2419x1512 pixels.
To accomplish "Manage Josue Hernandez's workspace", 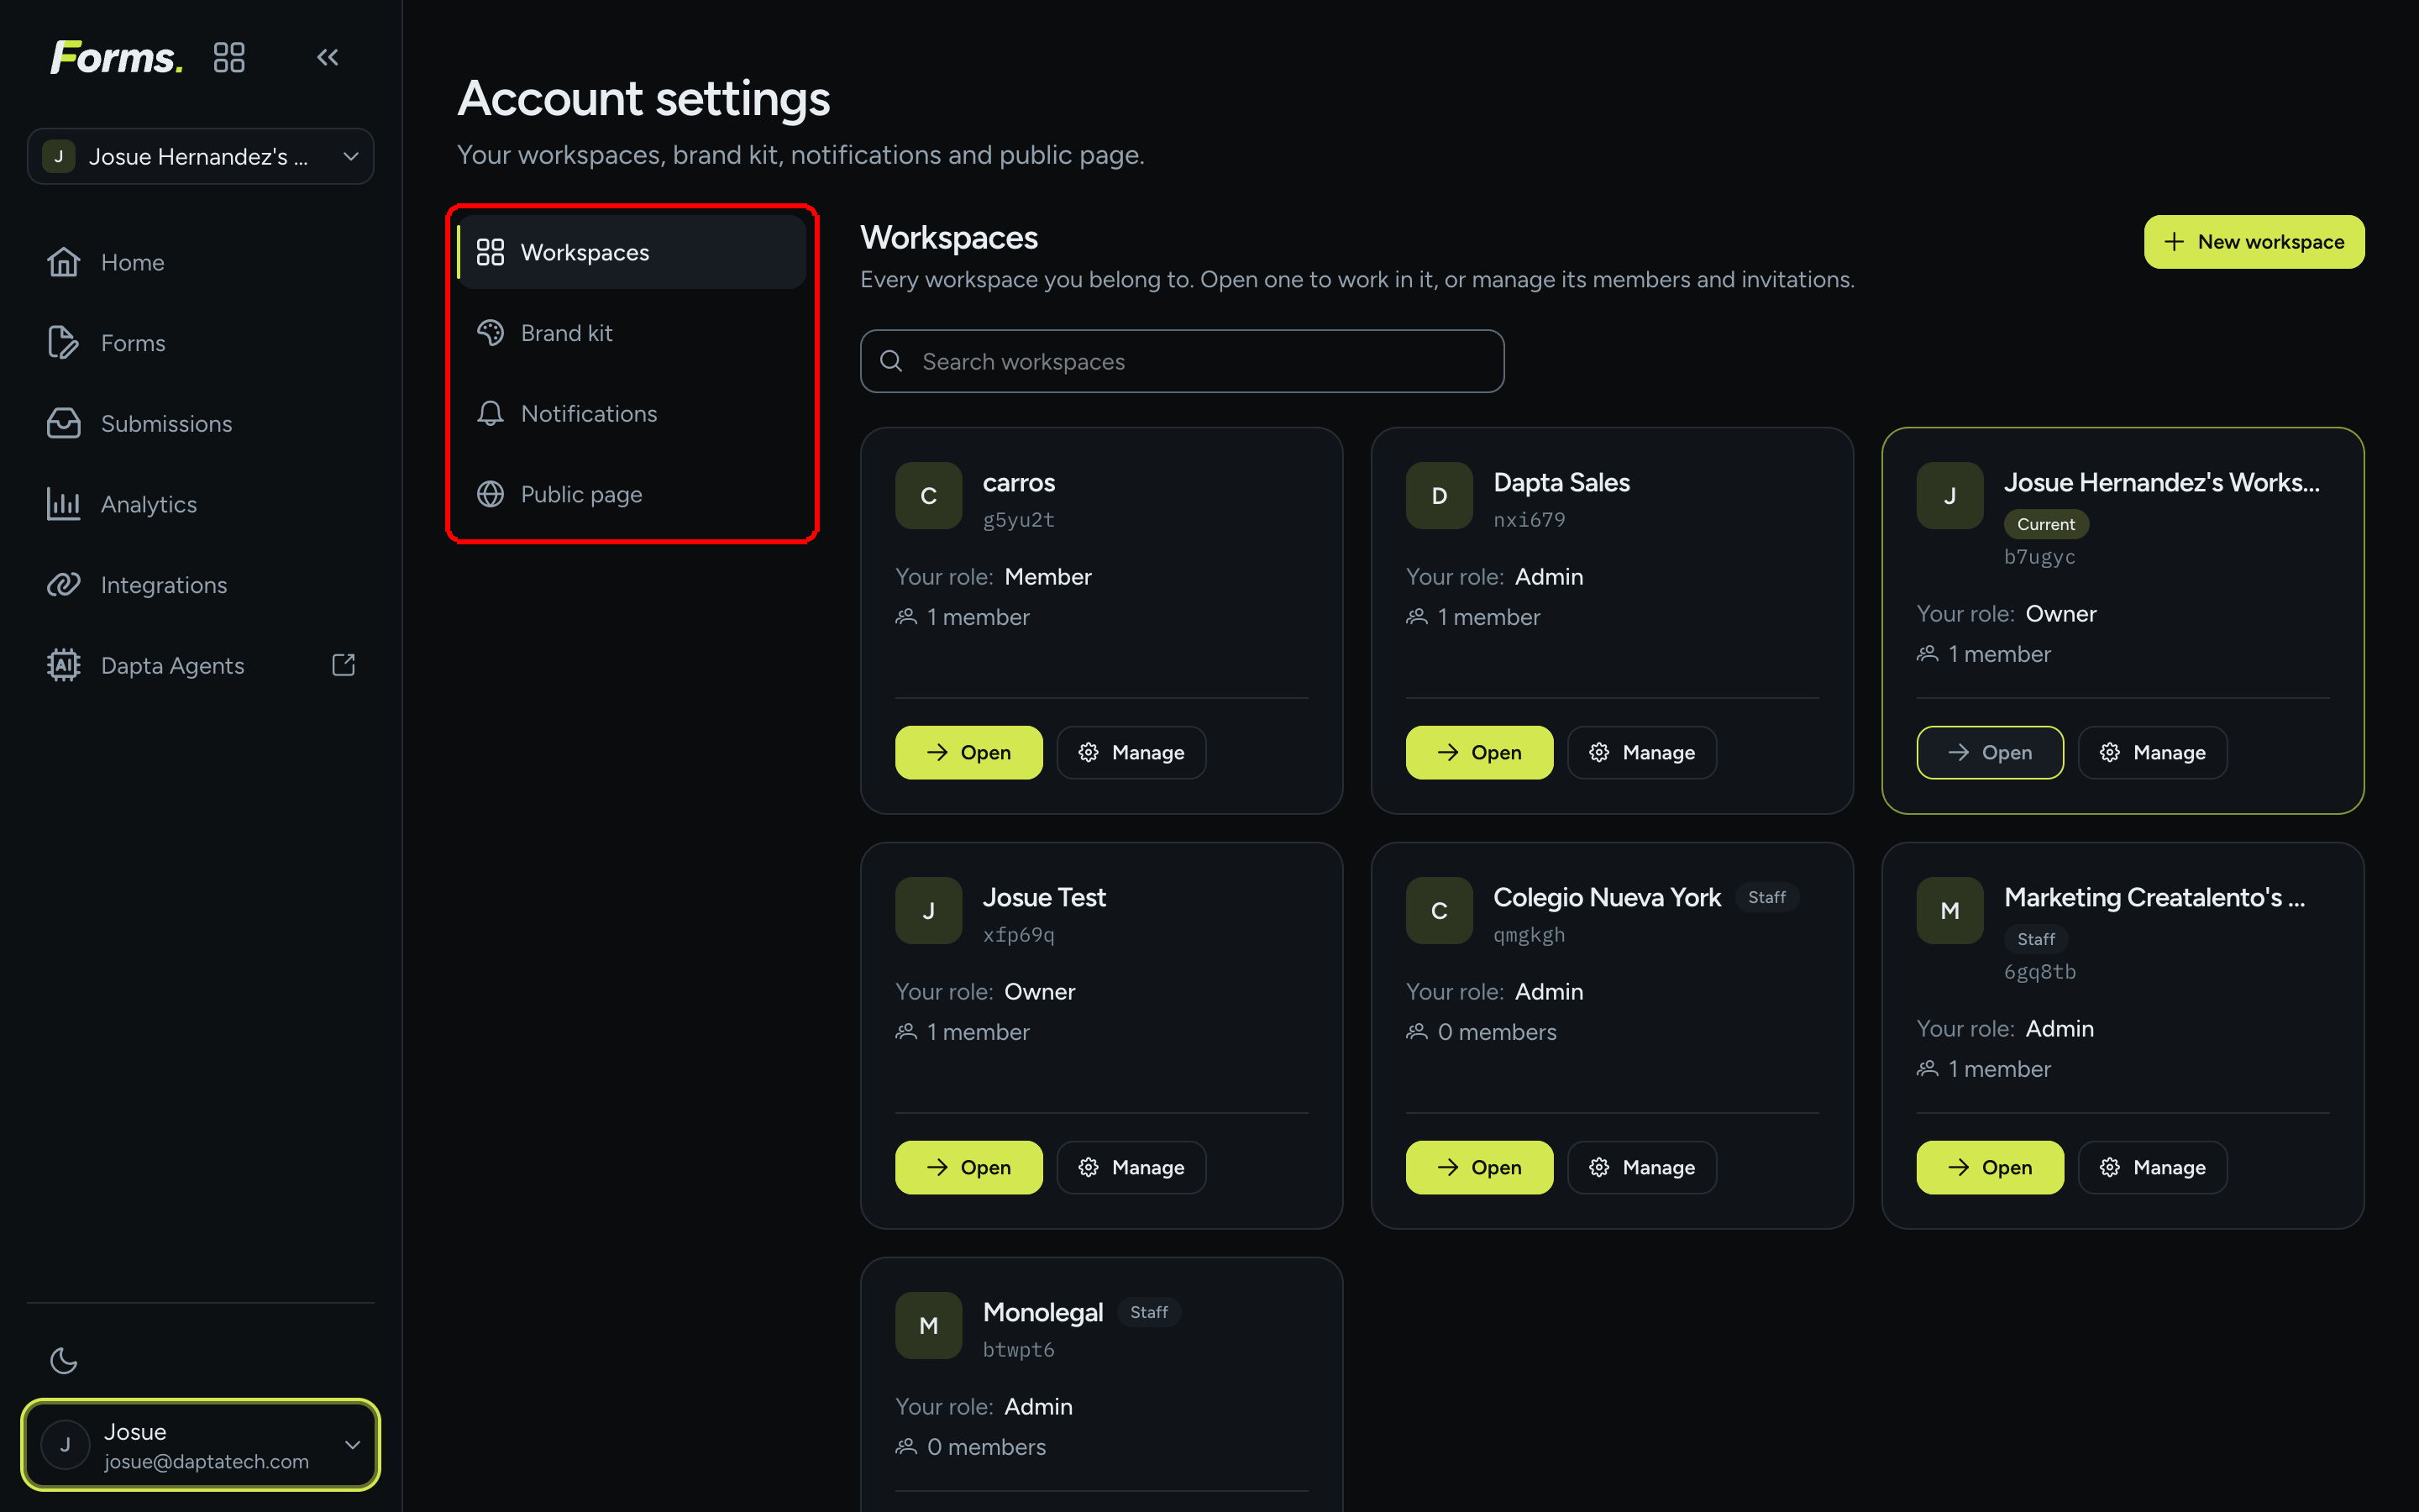I will (2153, 752).
